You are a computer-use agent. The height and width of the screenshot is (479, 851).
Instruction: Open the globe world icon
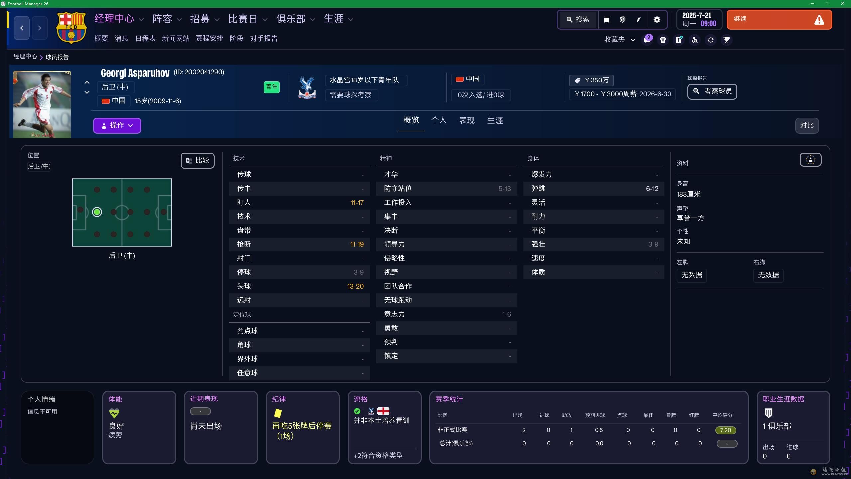pyautogui.click(x=623, y=20)
